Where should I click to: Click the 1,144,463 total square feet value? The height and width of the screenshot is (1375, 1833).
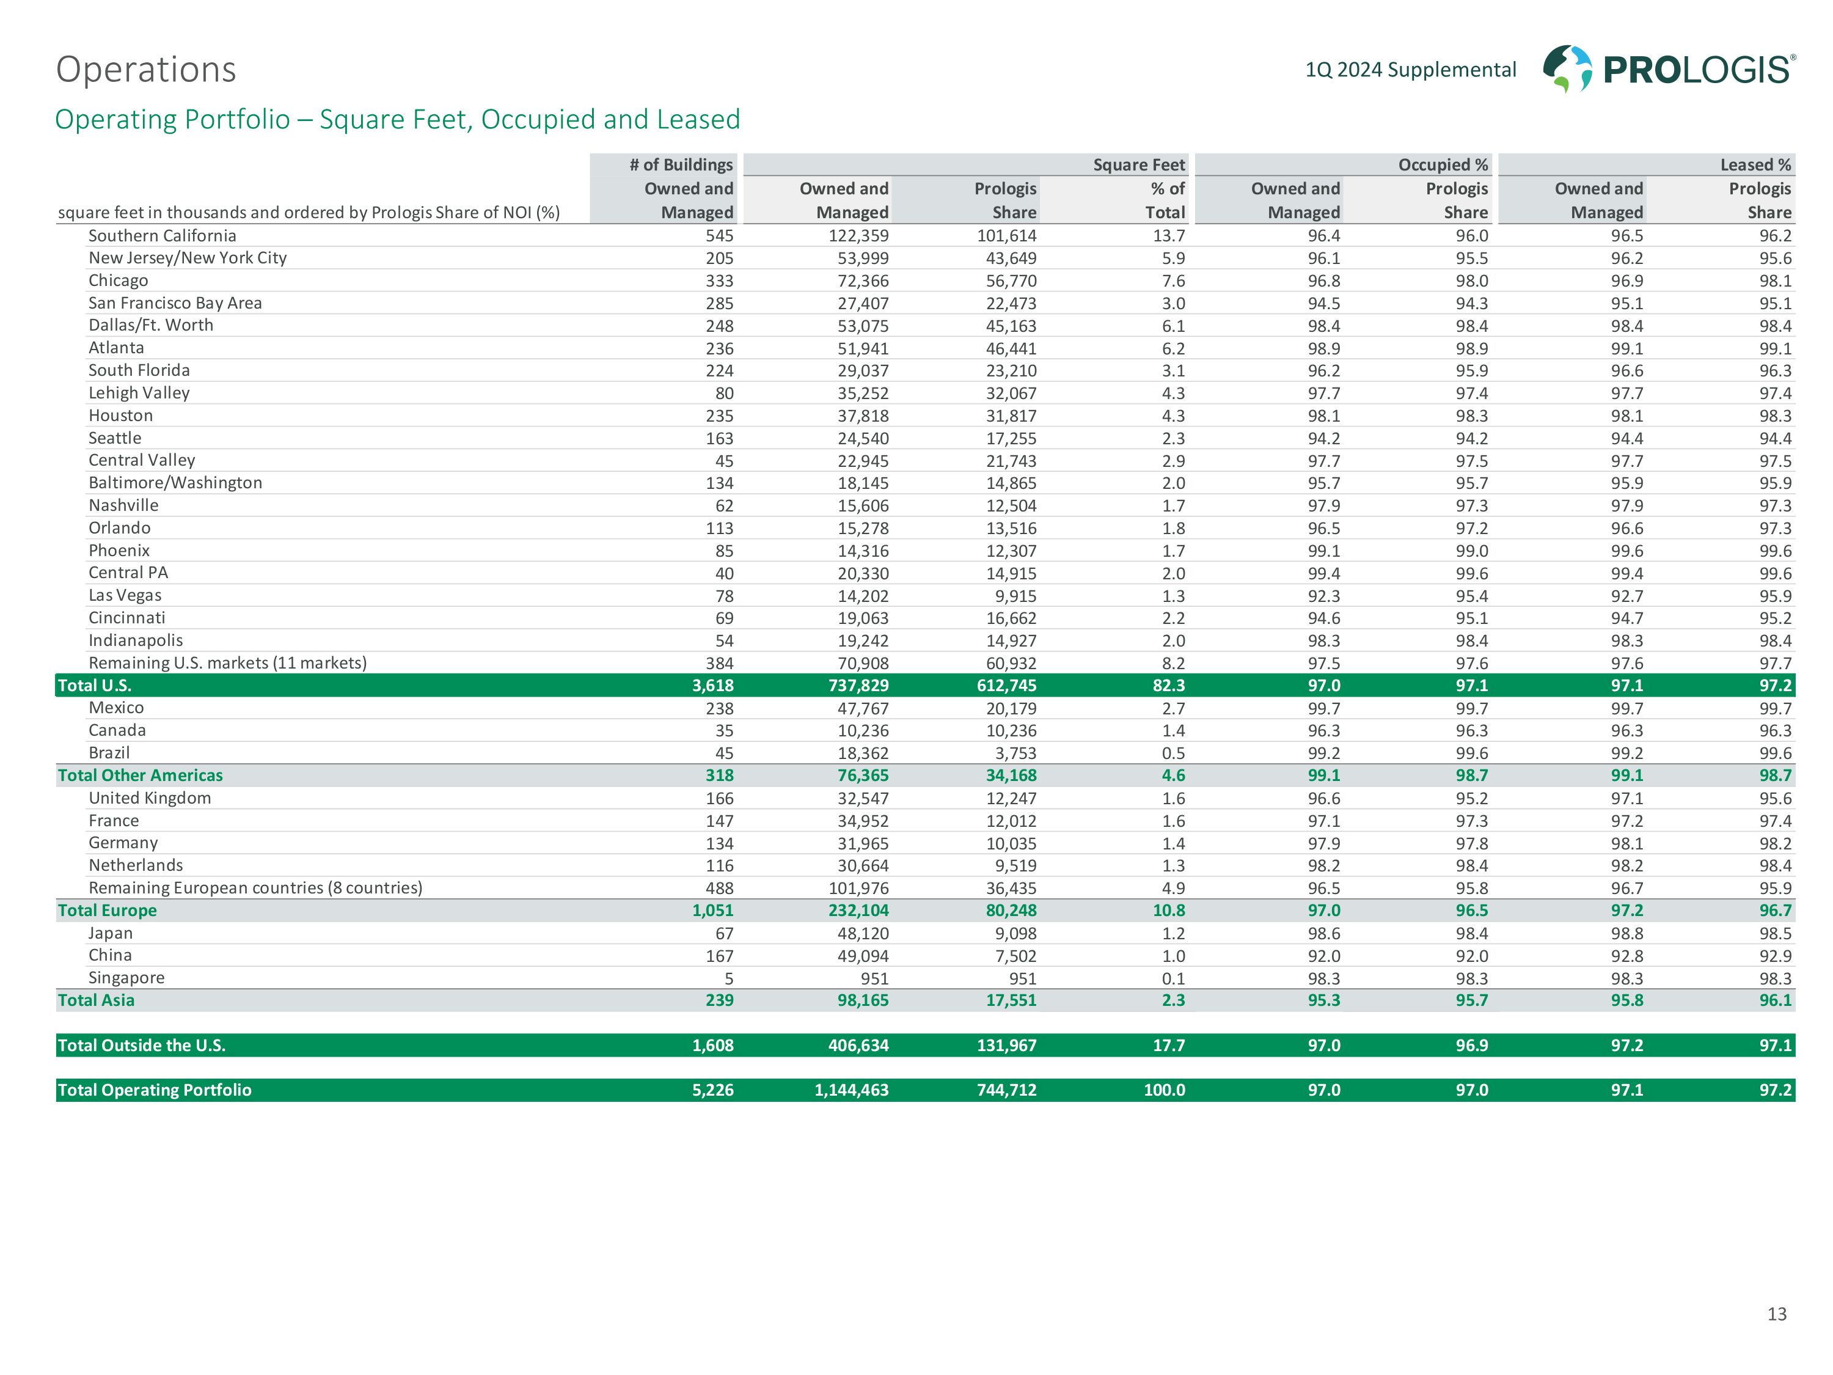click(851, 1090)
